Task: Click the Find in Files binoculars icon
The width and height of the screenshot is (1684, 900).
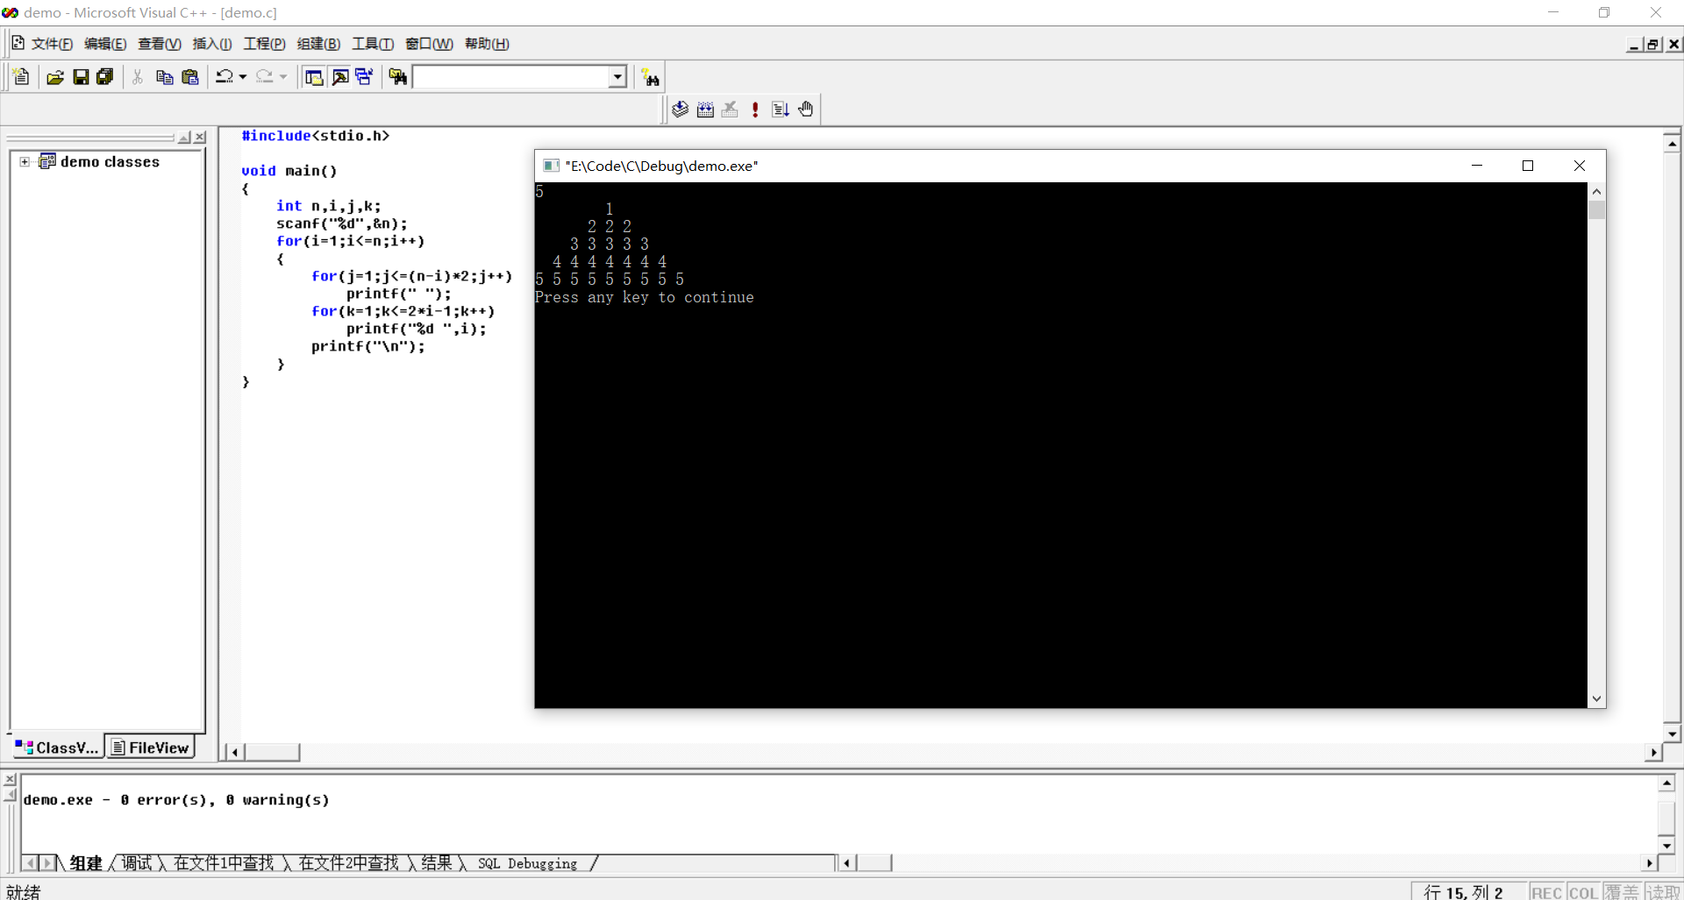Action: pyautogui.click(x=398, y=77)
